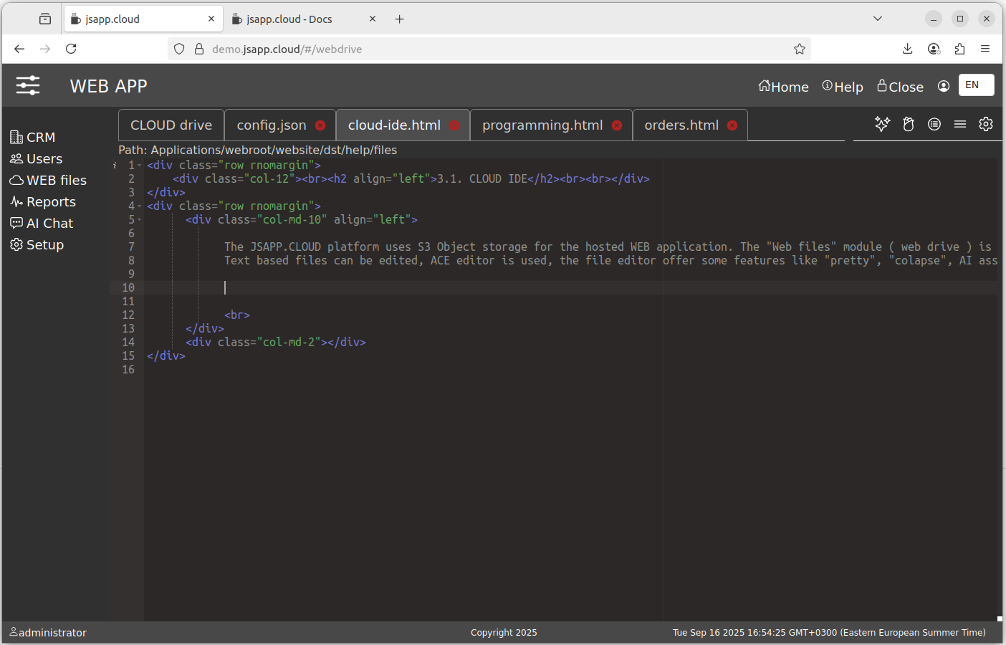Viewport: 1006px width, 645px height.
Task: Bookmark this page with the star icon
Action: 800,49
